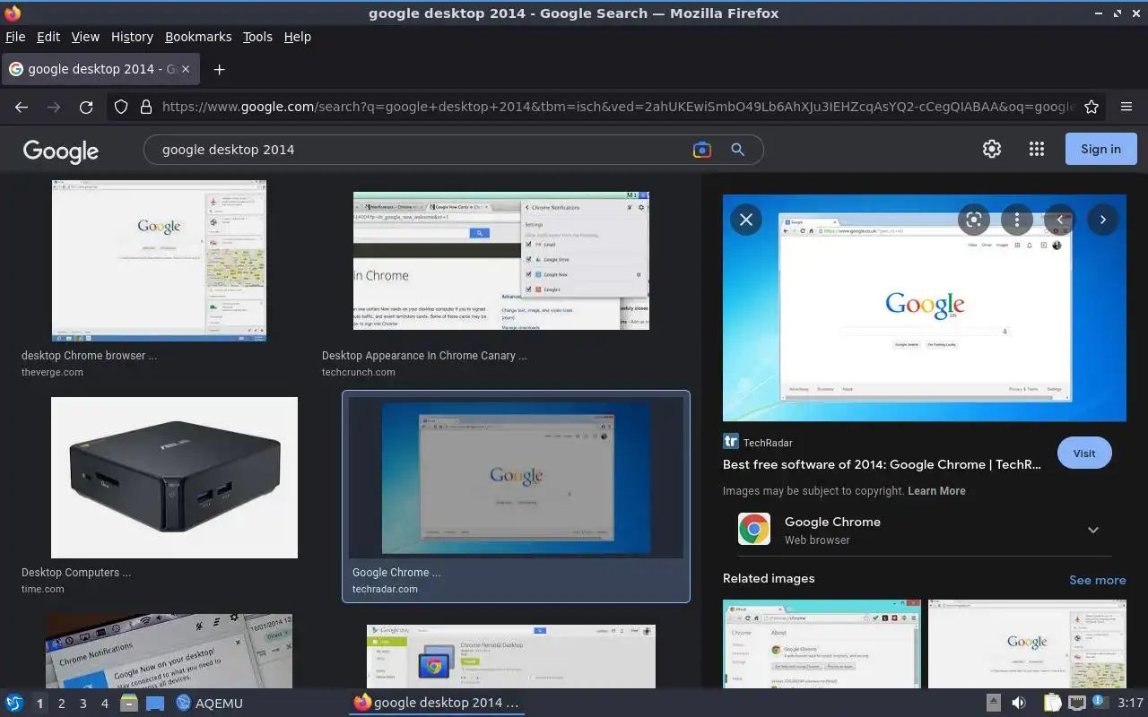The width and height of the screenshot is (1148, 717).
Task: Open the large preview image of Chrome
Action: tap(925, 308)
